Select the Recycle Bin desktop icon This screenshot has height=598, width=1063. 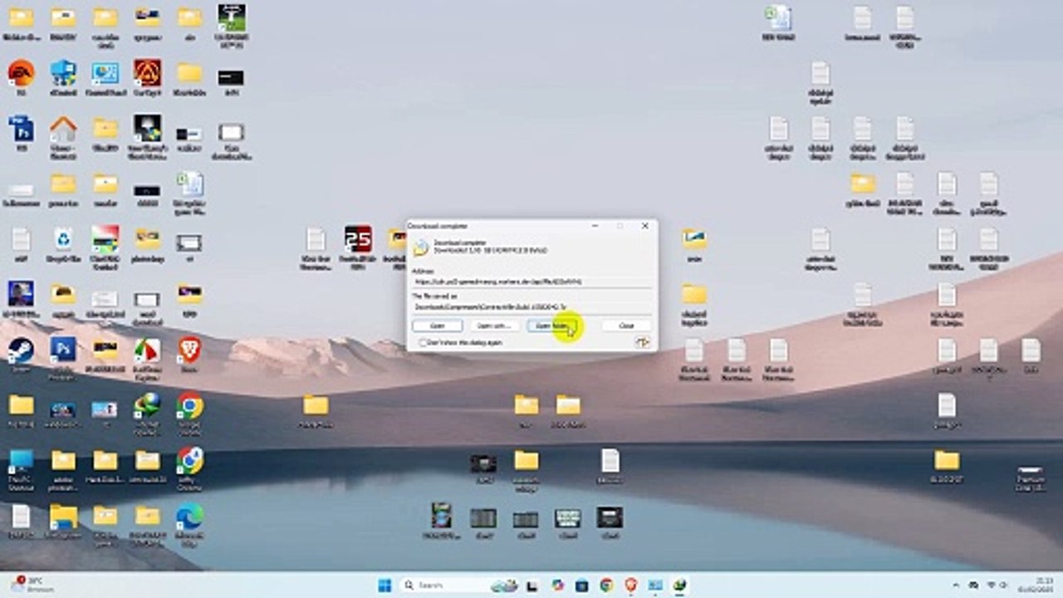click(x=63, y=239)
